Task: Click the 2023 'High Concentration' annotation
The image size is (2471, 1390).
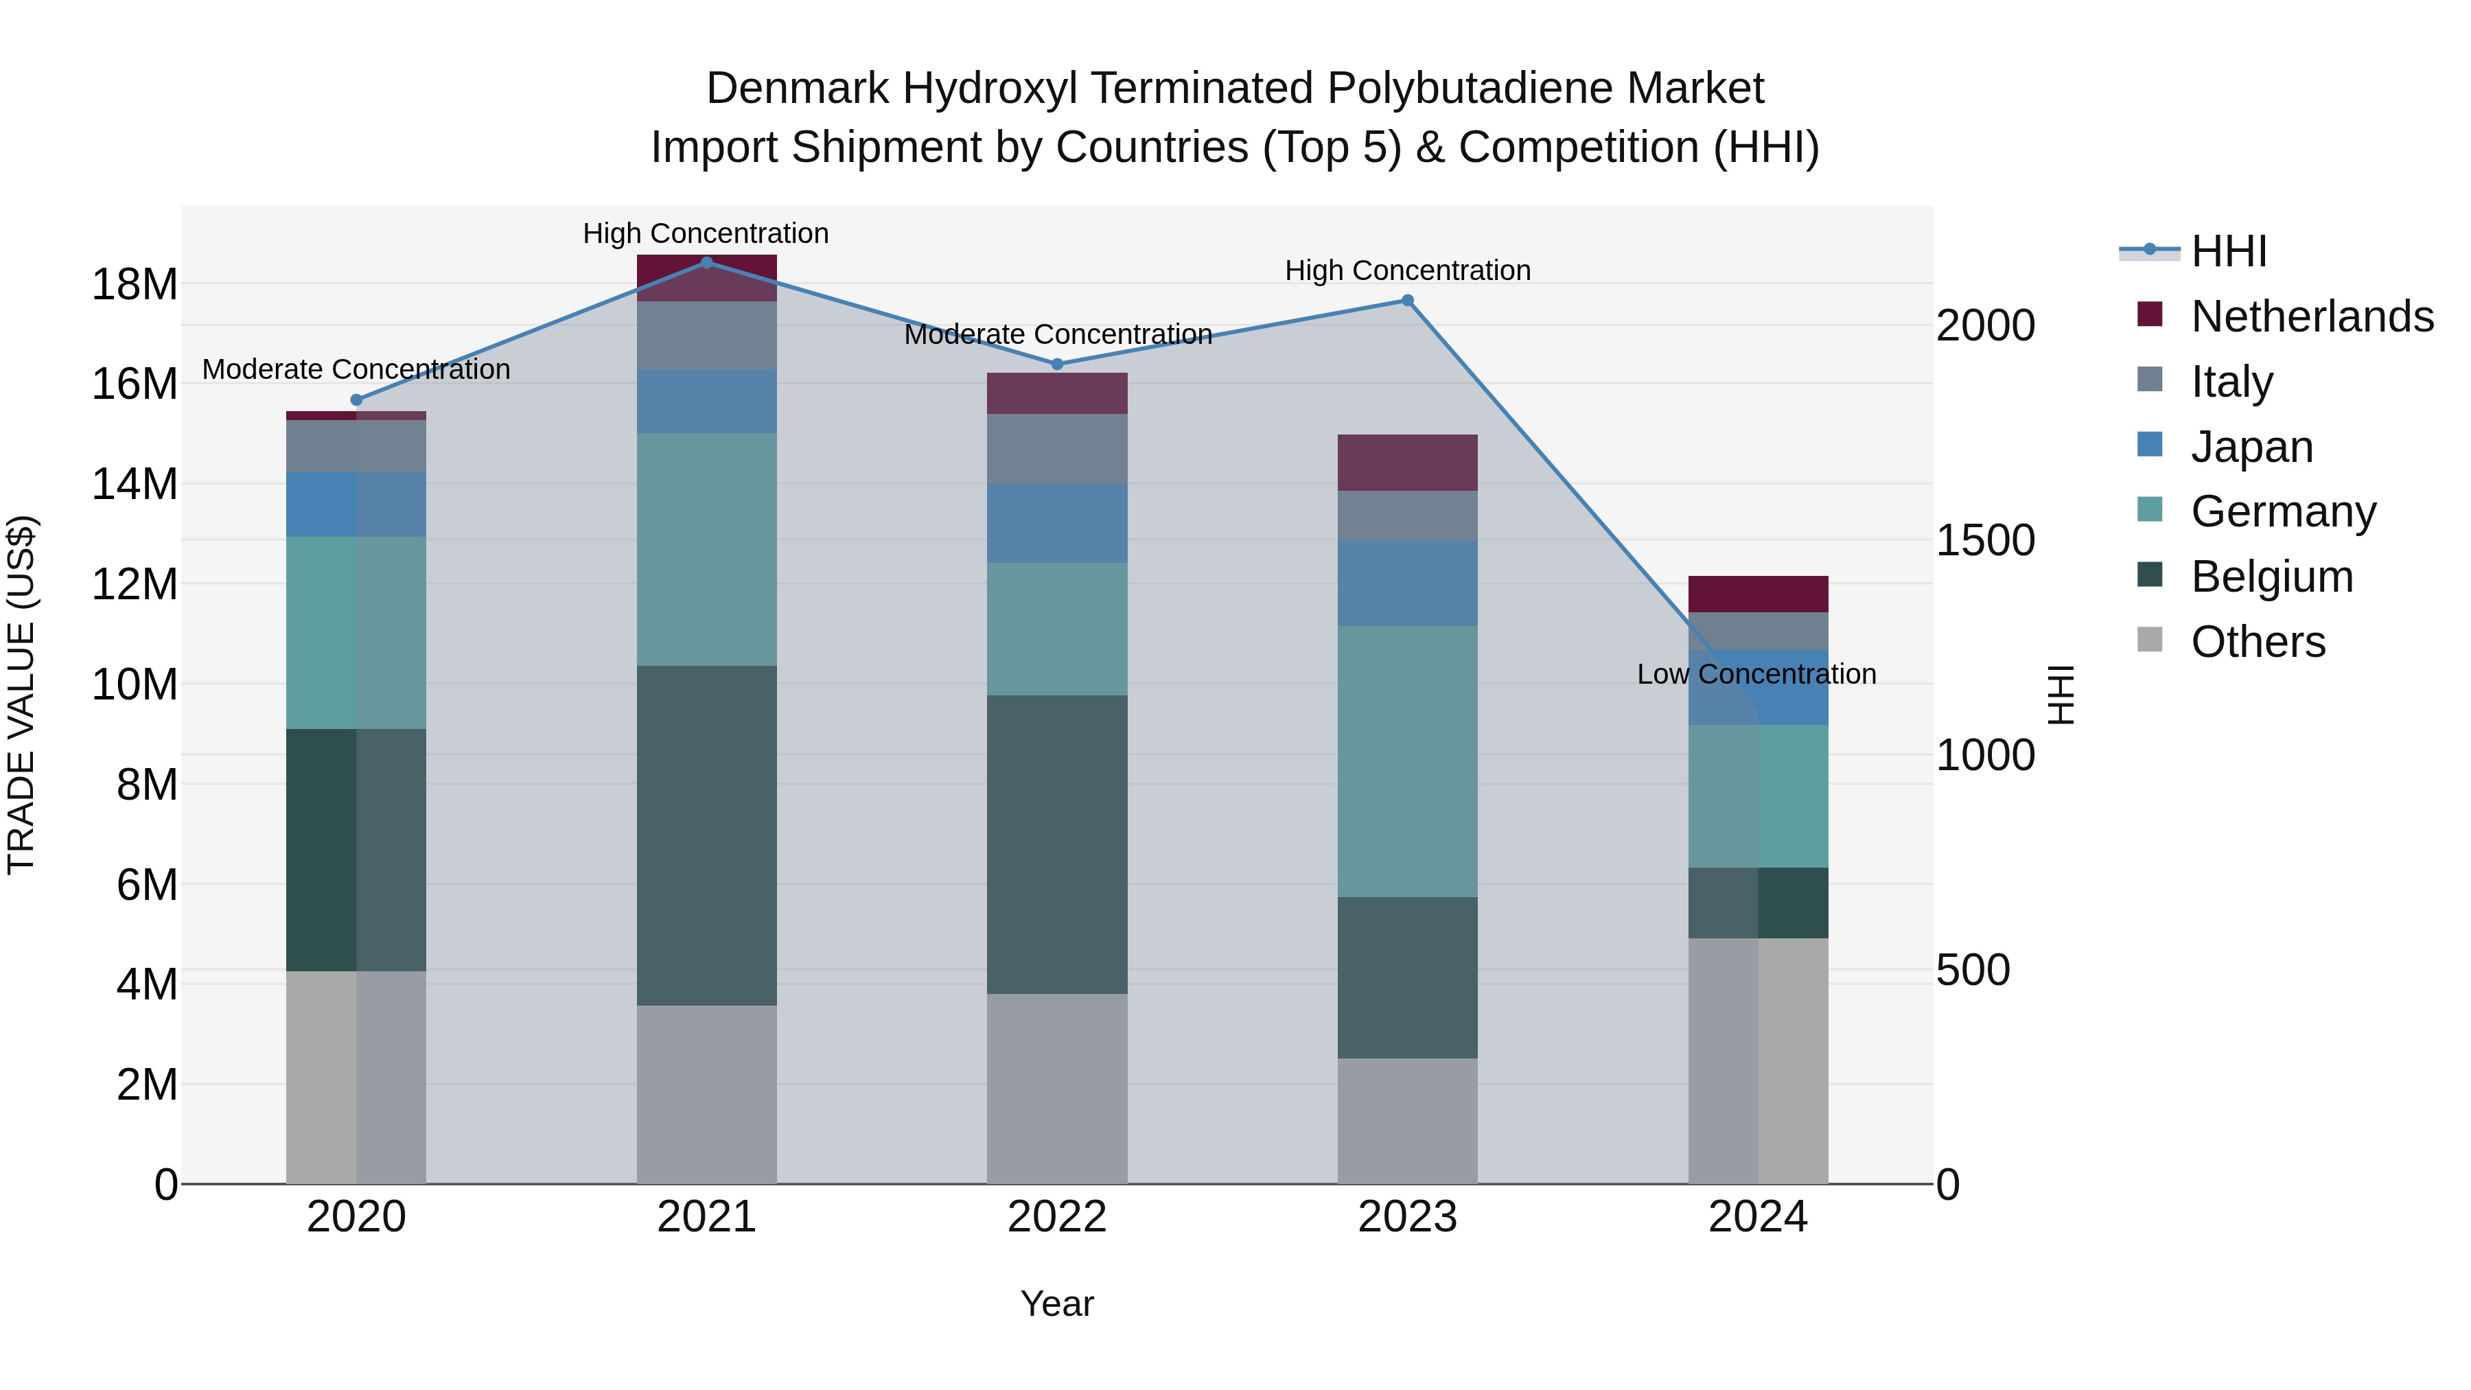Action: click(1408, 270)
